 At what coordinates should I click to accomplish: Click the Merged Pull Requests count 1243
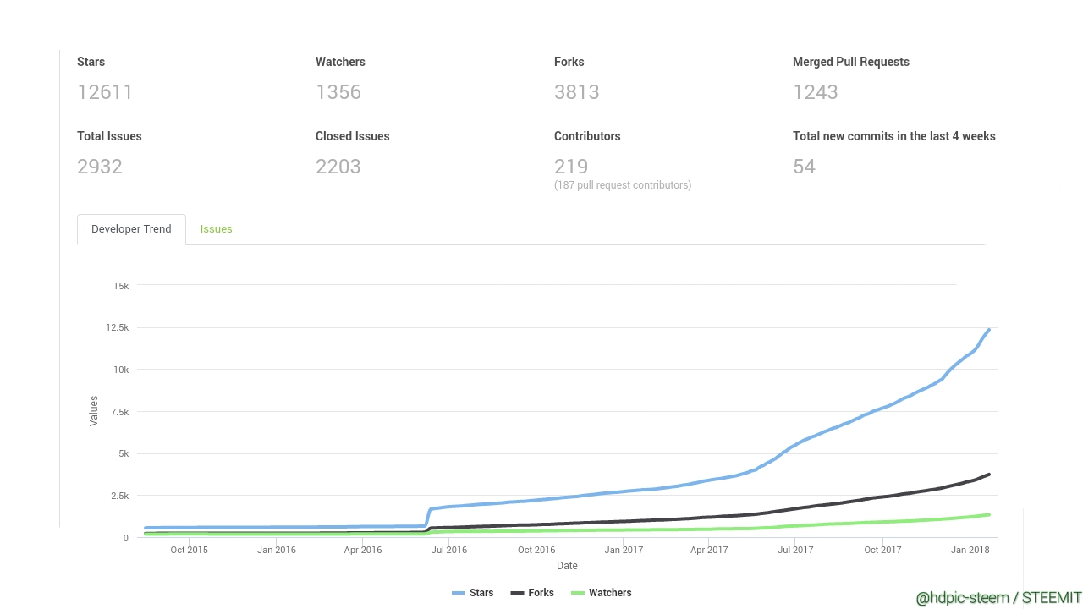[x=816, y=92]
